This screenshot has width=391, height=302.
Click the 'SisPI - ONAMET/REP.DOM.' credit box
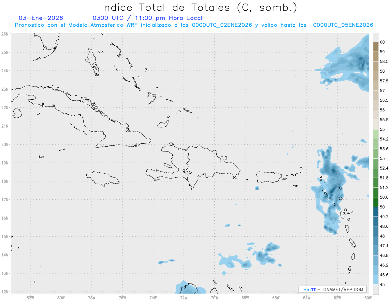(332, 289)
